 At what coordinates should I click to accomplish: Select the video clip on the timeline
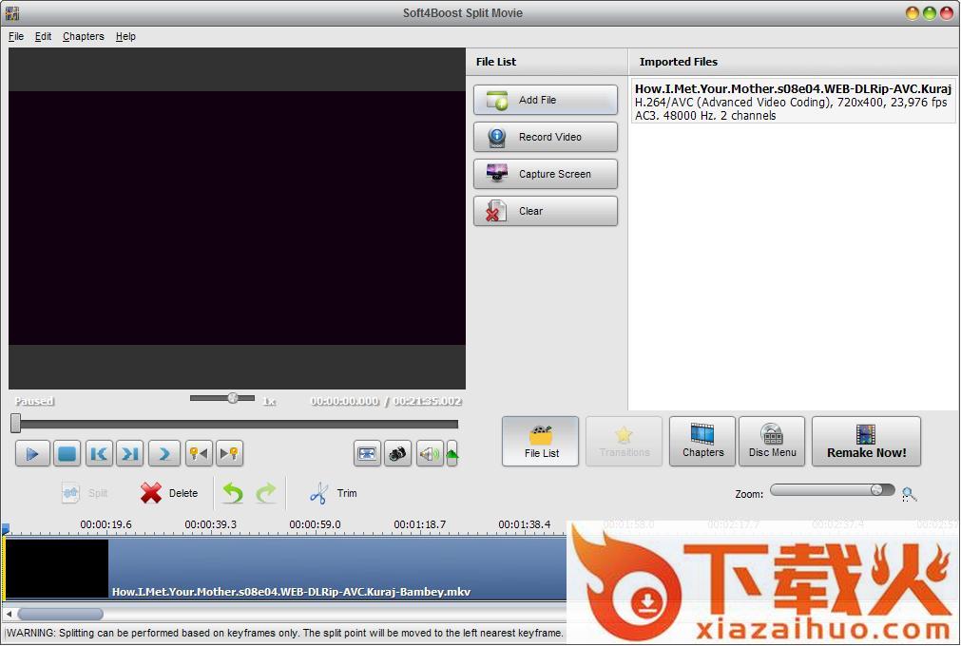pos(285,568)
